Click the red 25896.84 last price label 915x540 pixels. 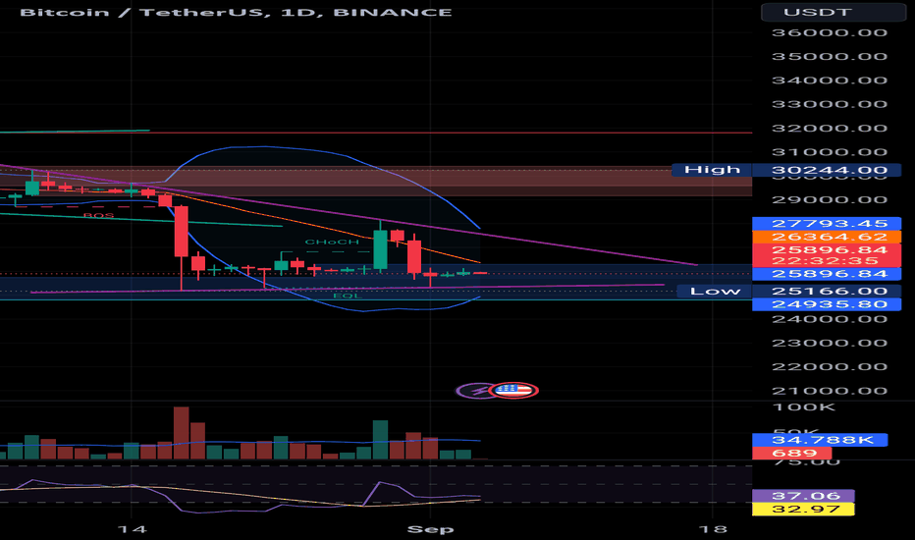pos(829,249)
